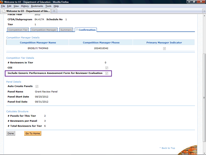Screen dimensions: 206x155
Task: Close the Firefox window
Action: (x=201, y=2)
